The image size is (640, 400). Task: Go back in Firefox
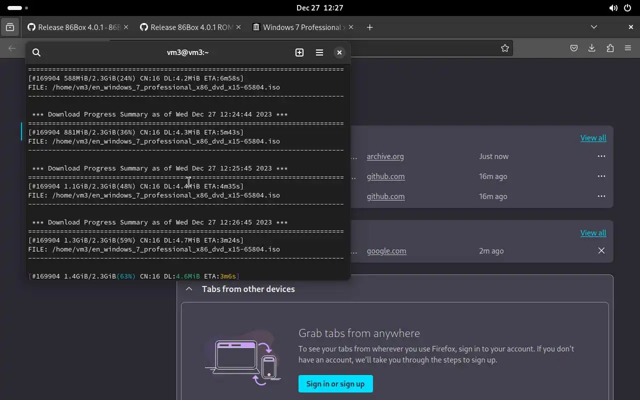[12, 48]
